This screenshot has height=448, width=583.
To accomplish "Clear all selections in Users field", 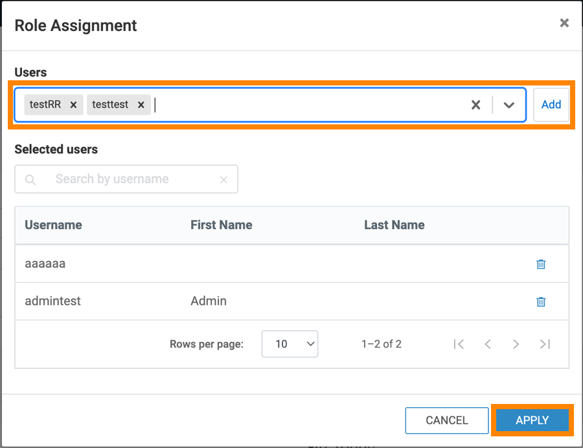I will pyautogui.click(x=475, y=105).
